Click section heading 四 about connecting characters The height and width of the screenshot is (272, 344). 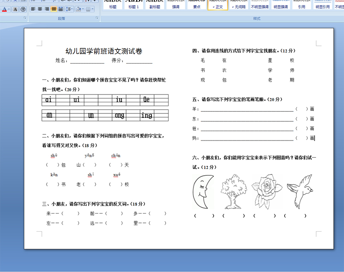point(244,51)
